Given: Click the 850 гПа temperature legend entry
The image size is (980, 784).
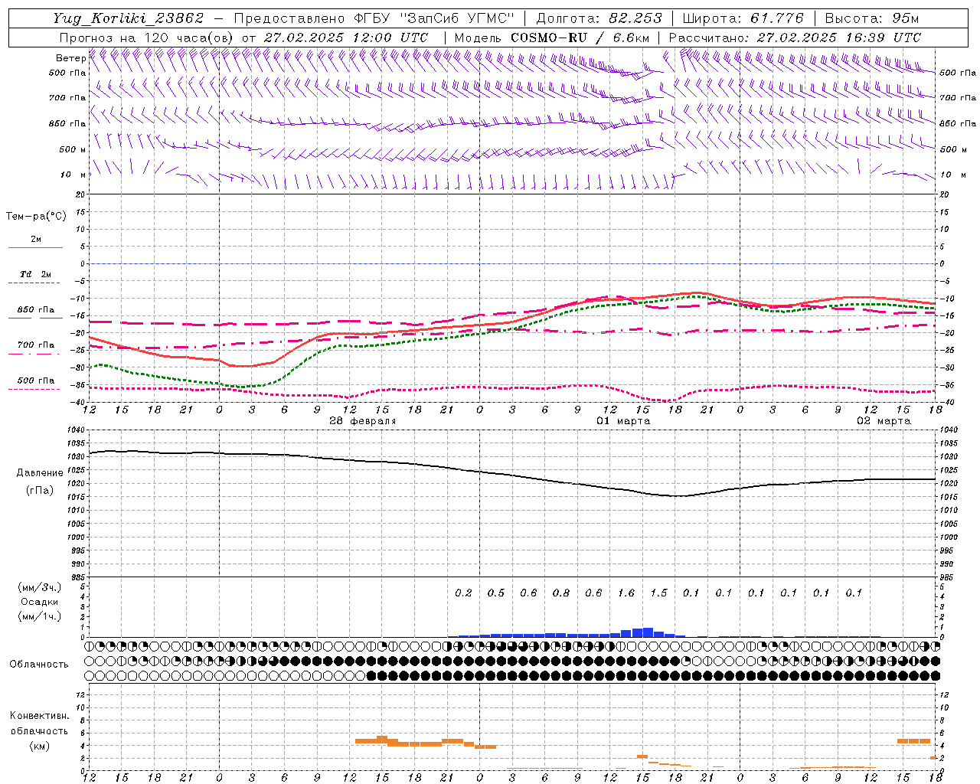Looking at the screenshot, I should pos(36,310).
